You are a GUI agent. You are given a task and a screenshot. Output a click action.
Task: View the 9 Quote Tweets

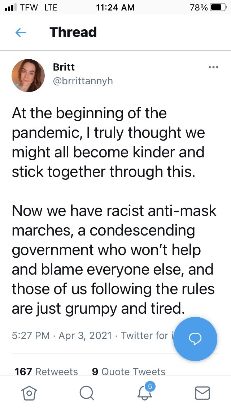pyautogui.click(x=128, y=372)
